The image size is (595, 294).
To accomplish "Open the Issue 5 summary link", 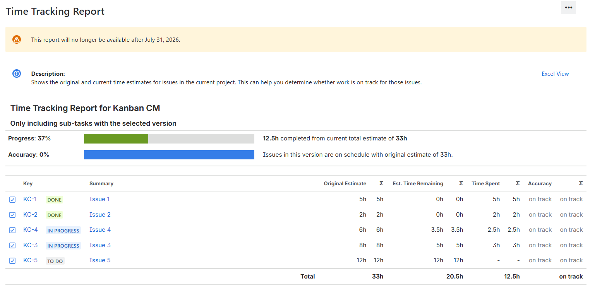I will coord(100,260).
